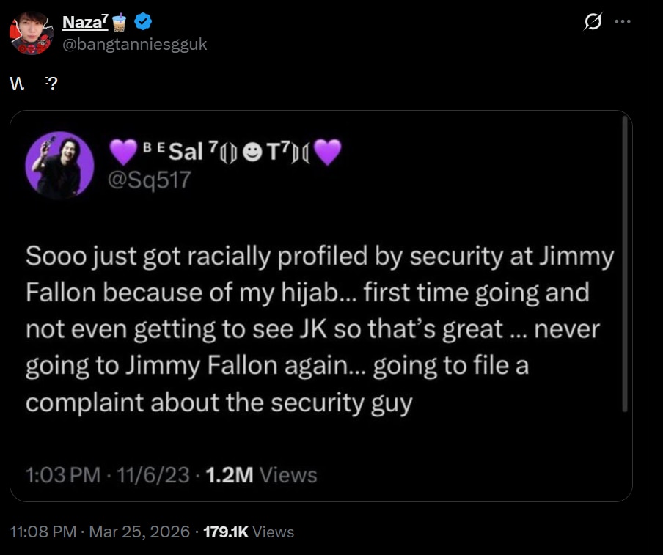Screen dimensions: 663x555
Task: Open the quoted tweet about Jimmy Fallon
Action: (x=320, y=329)
